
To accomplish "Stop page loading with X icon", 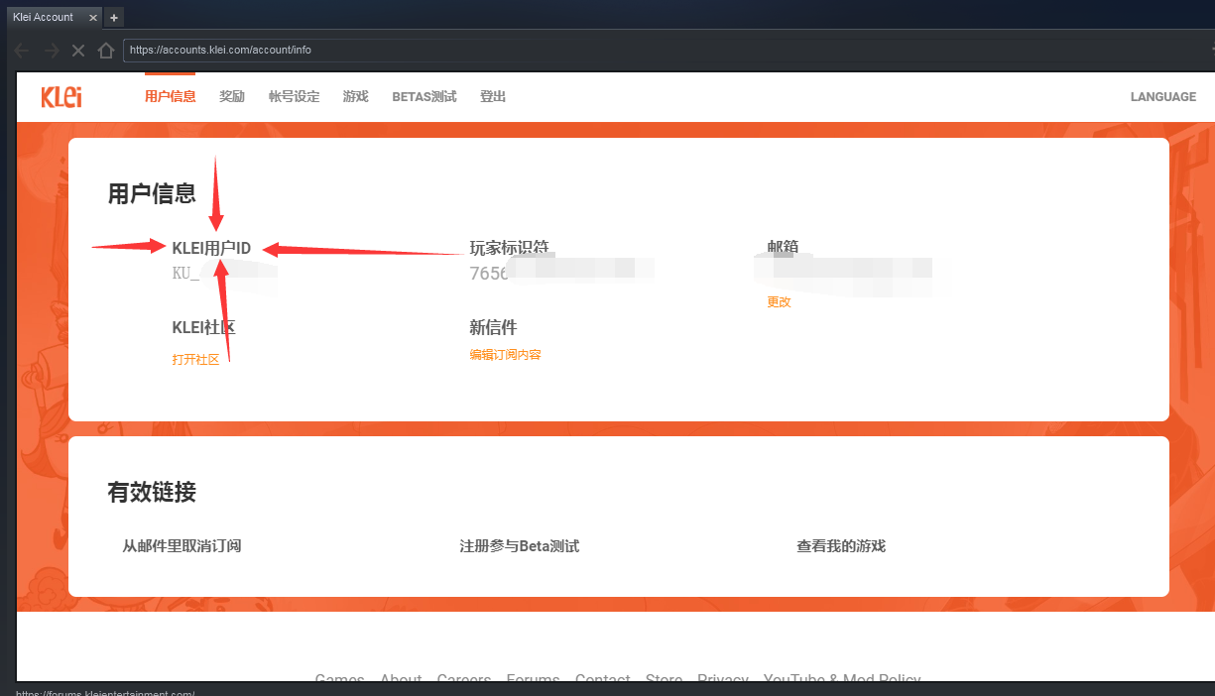I will 78,50.
